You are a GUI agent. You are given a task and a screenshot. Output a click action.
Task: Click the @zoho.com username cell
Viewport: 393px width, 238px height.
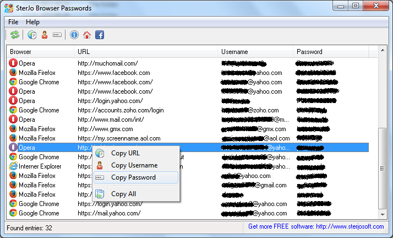pos(250,110)
